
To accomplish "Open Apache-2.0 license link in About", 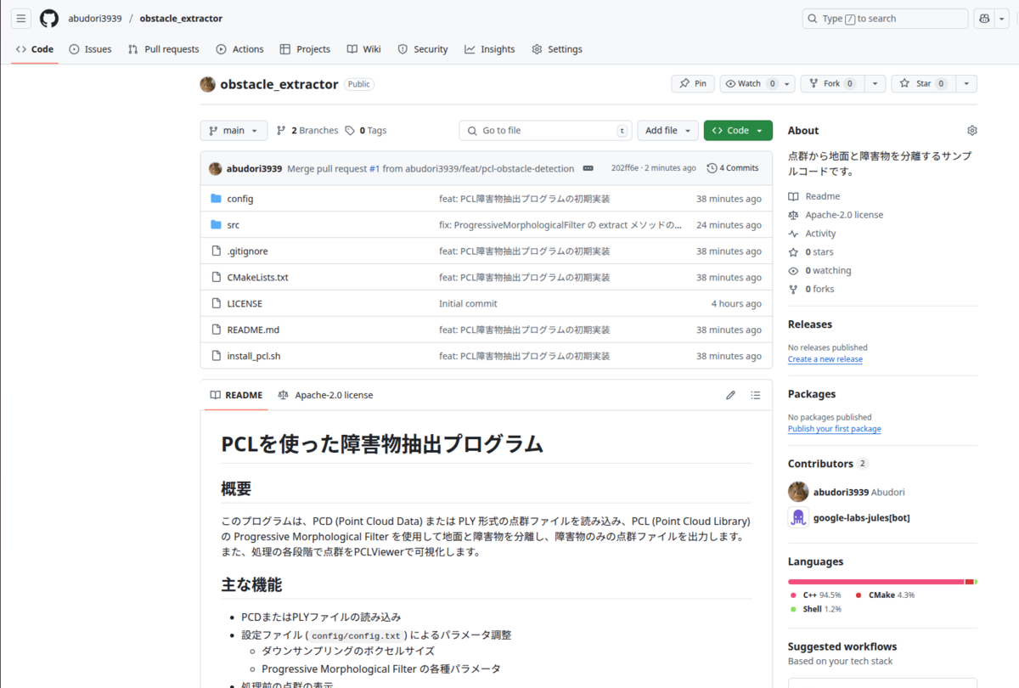I will 836,215.
